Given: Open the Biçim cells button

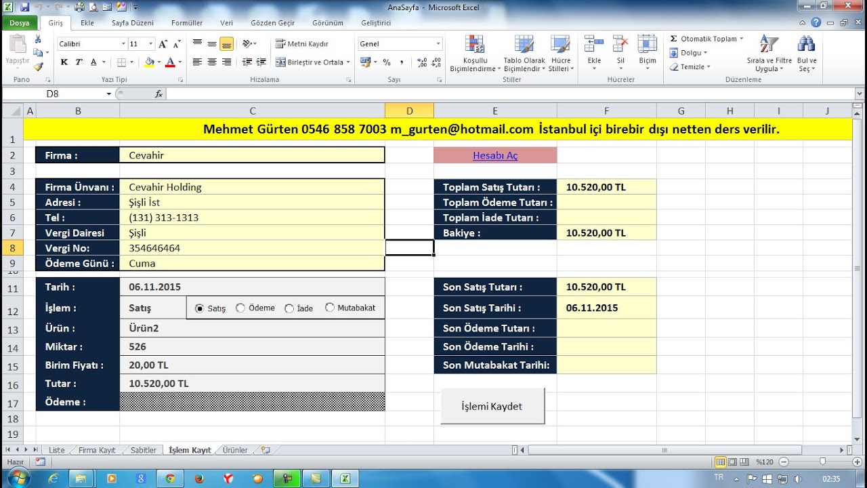Looking at the screenshot, I should [x=648, y=52].
